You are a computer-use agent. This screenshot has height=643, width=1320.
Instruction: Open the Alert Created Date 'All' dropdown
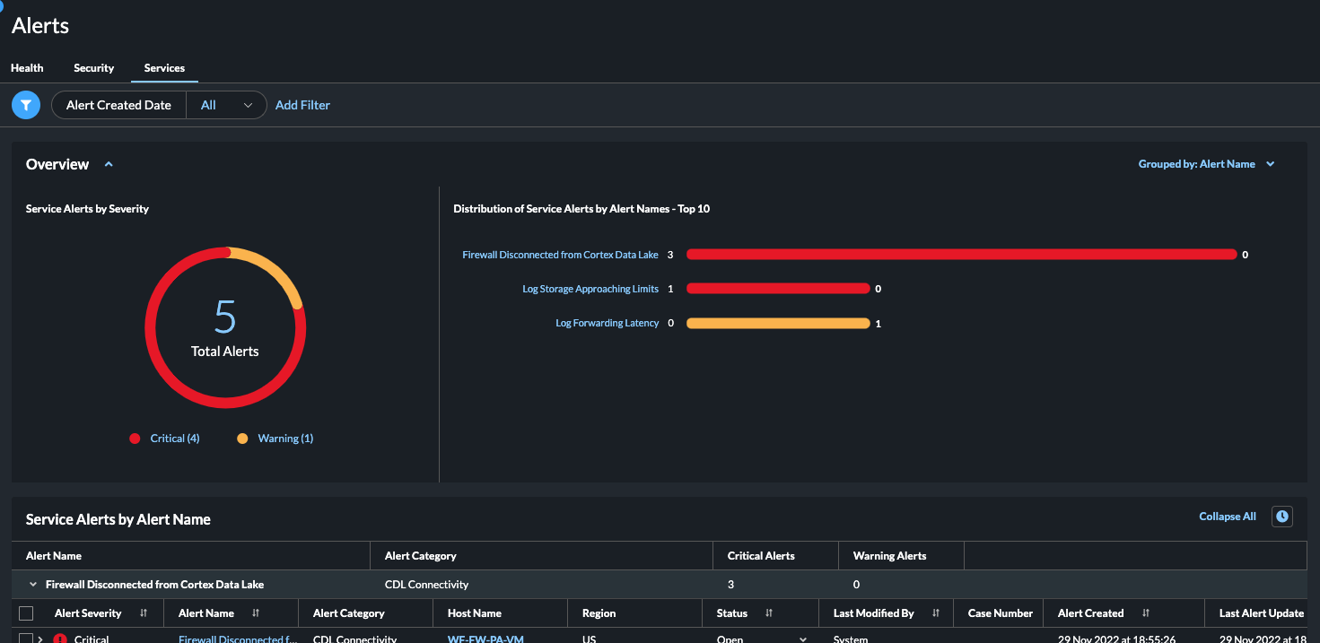click(226, 105)
